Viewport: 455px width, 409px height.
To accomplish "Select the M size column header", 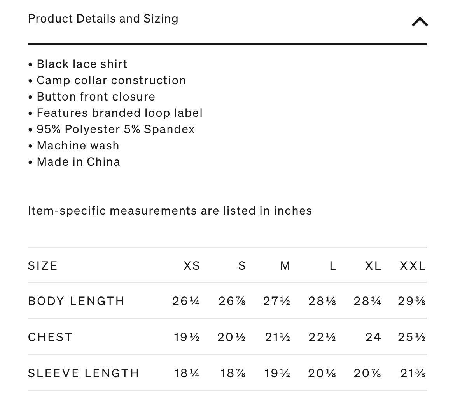I will coord(285,265).
